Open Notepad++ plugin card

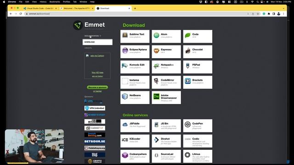[166, 67]
